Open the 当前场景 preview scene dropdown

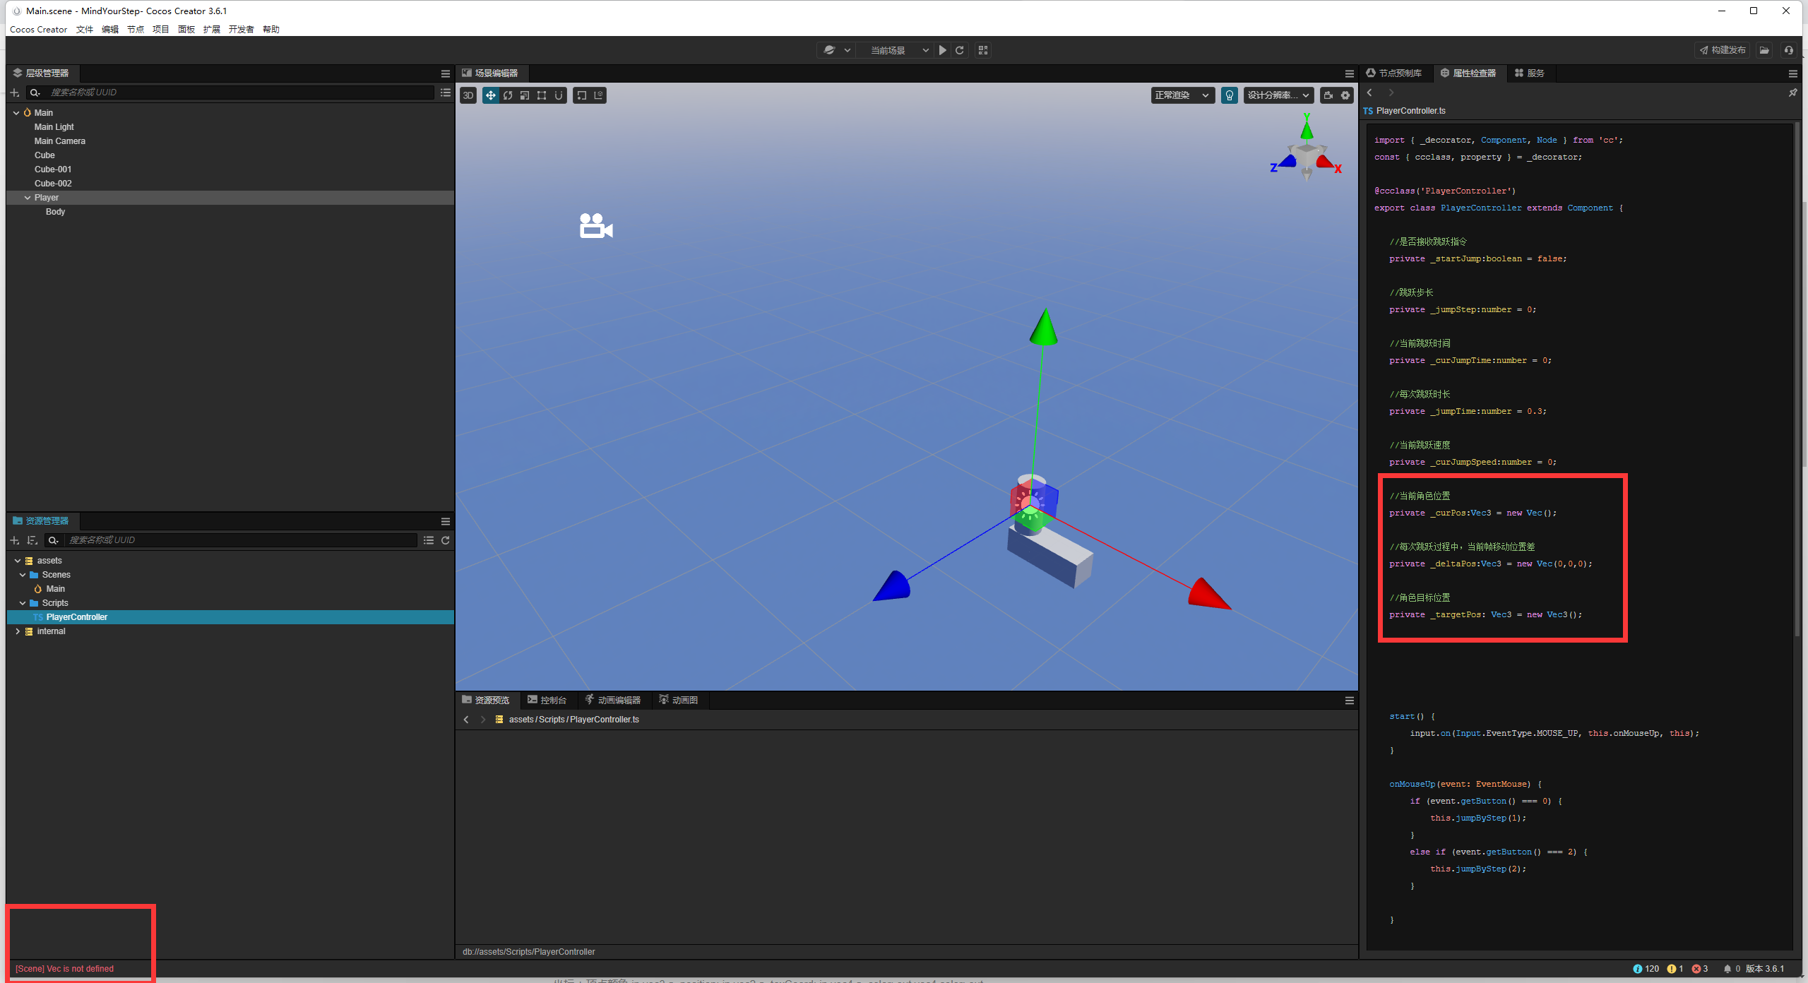(x=898, y=50)
